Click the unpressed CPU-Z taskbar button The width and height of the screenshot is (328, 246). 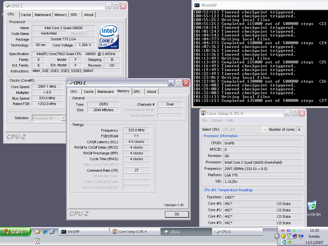[238, 232]
